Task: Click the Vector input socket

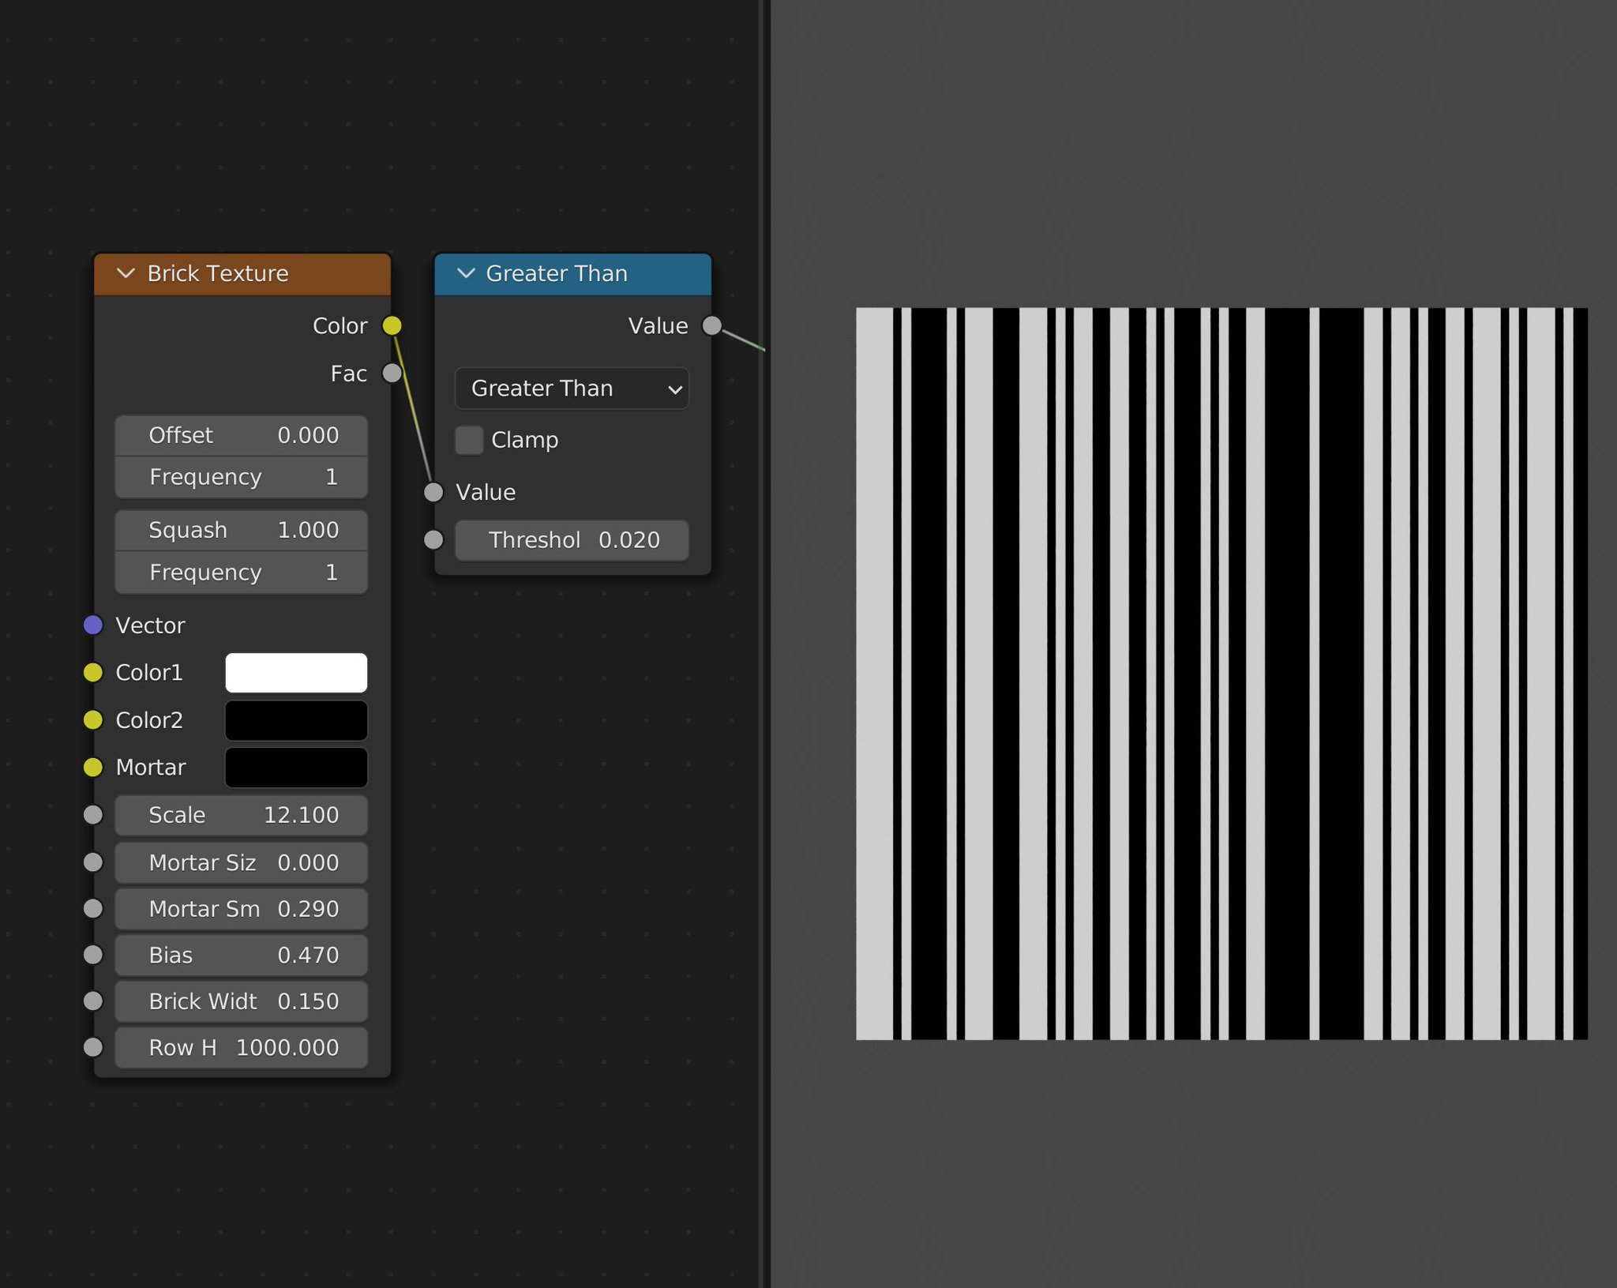Action: pyautogui.click(x=93, y=625)
